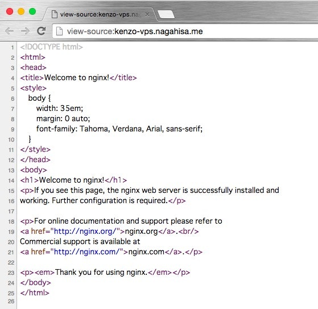This screenshot has height=309, width=318.
Task: Go forward using the forward arrow
Action: [x=25, y=31]
